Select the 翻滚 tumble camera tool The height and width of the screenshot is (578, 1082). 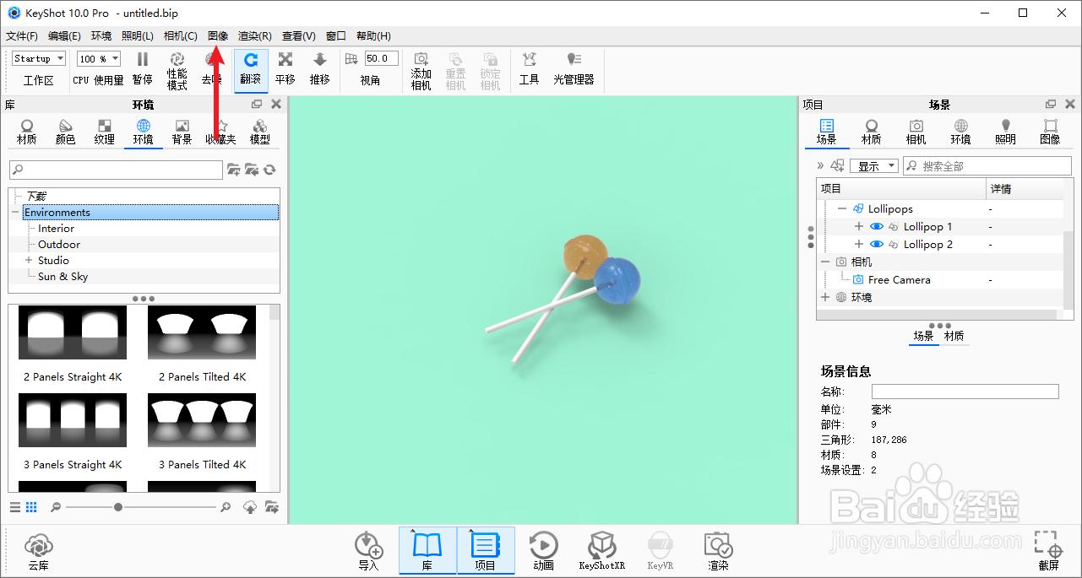[x=251, y=69]
